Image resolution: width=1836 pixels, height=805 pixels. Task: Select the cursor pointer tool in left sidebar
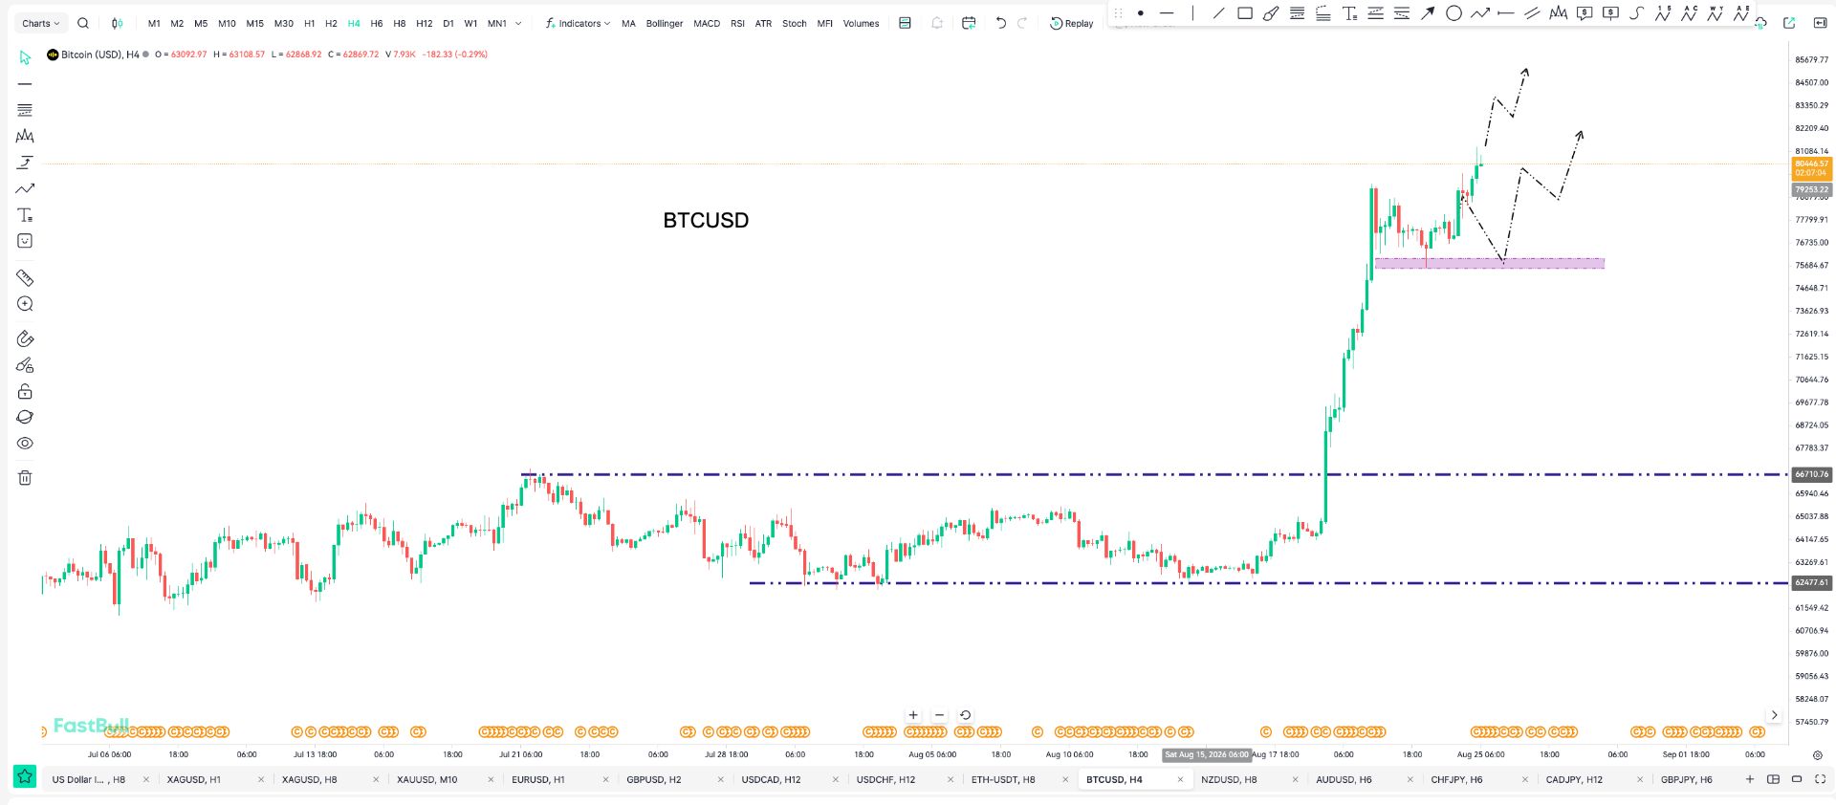point(25,58)
